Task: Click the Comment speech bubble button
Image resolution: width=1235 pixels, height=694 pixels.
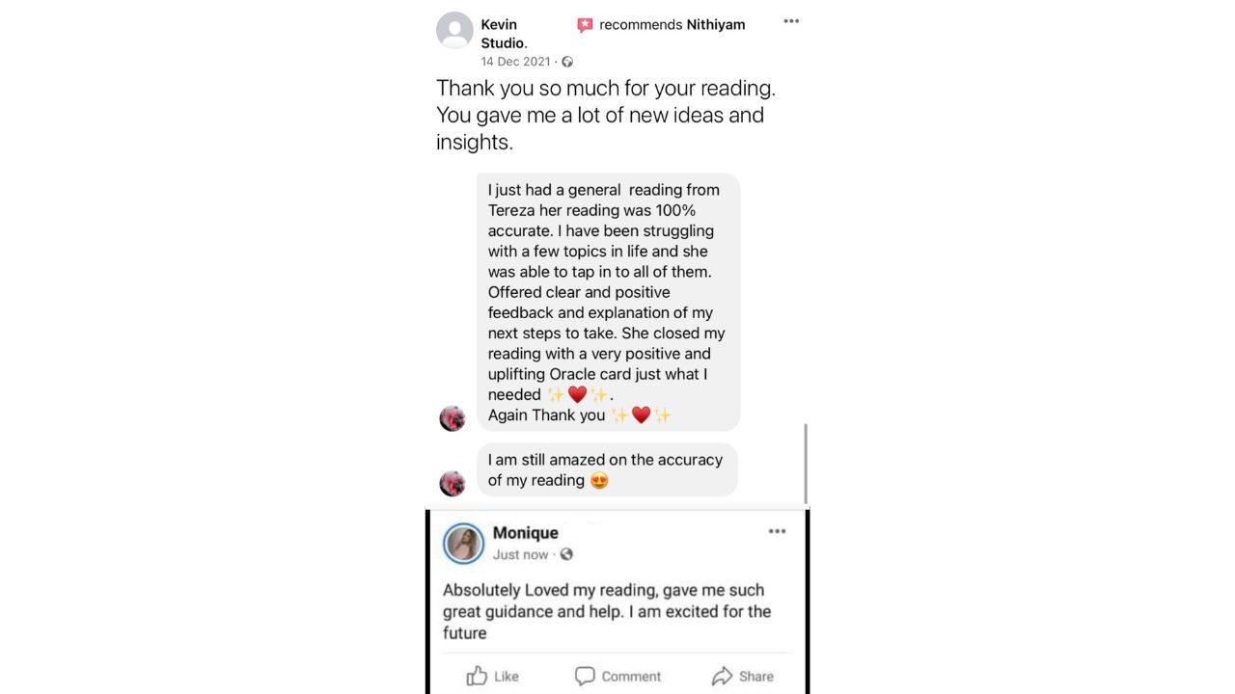Action: (x=617, y=676)
